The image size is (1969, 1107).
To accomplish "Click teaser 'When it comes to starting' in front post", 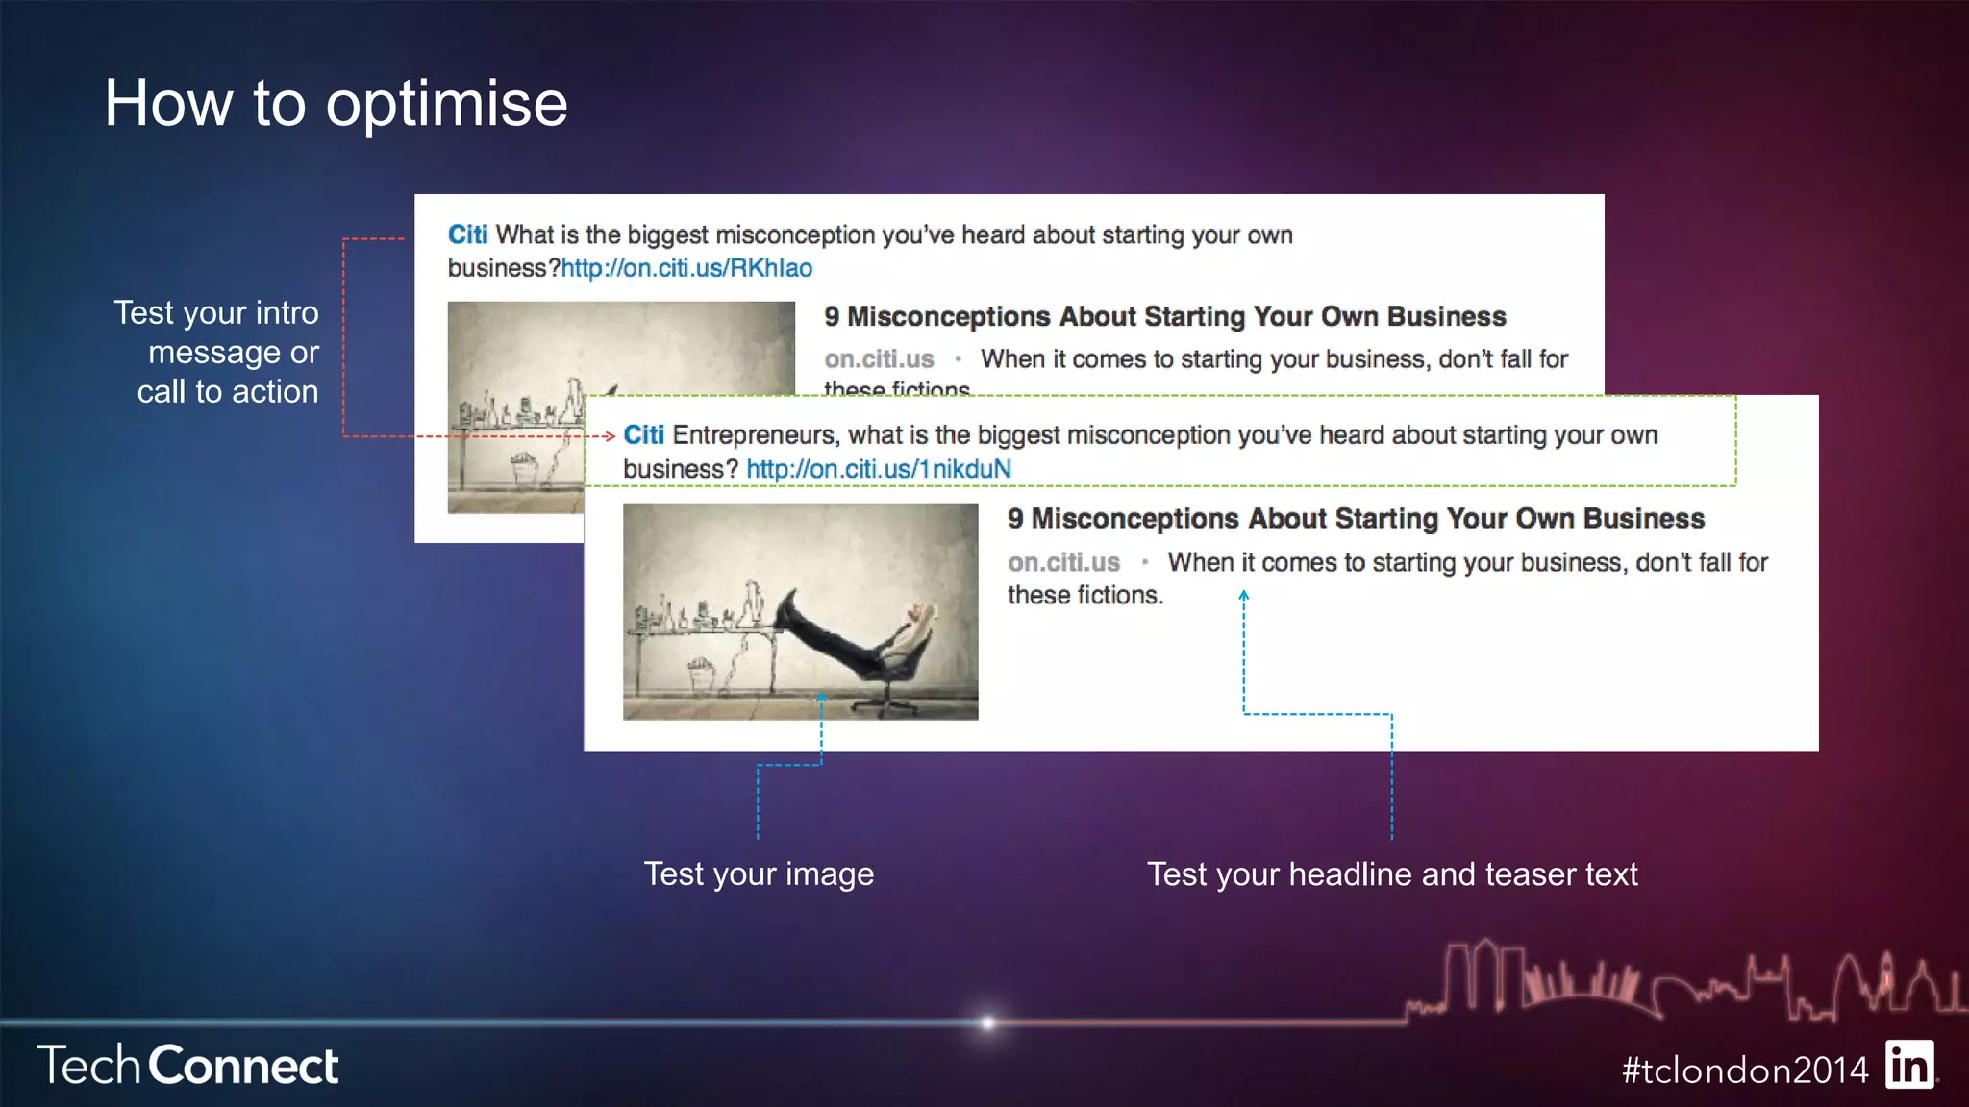I will click(x=1387, y=578).
